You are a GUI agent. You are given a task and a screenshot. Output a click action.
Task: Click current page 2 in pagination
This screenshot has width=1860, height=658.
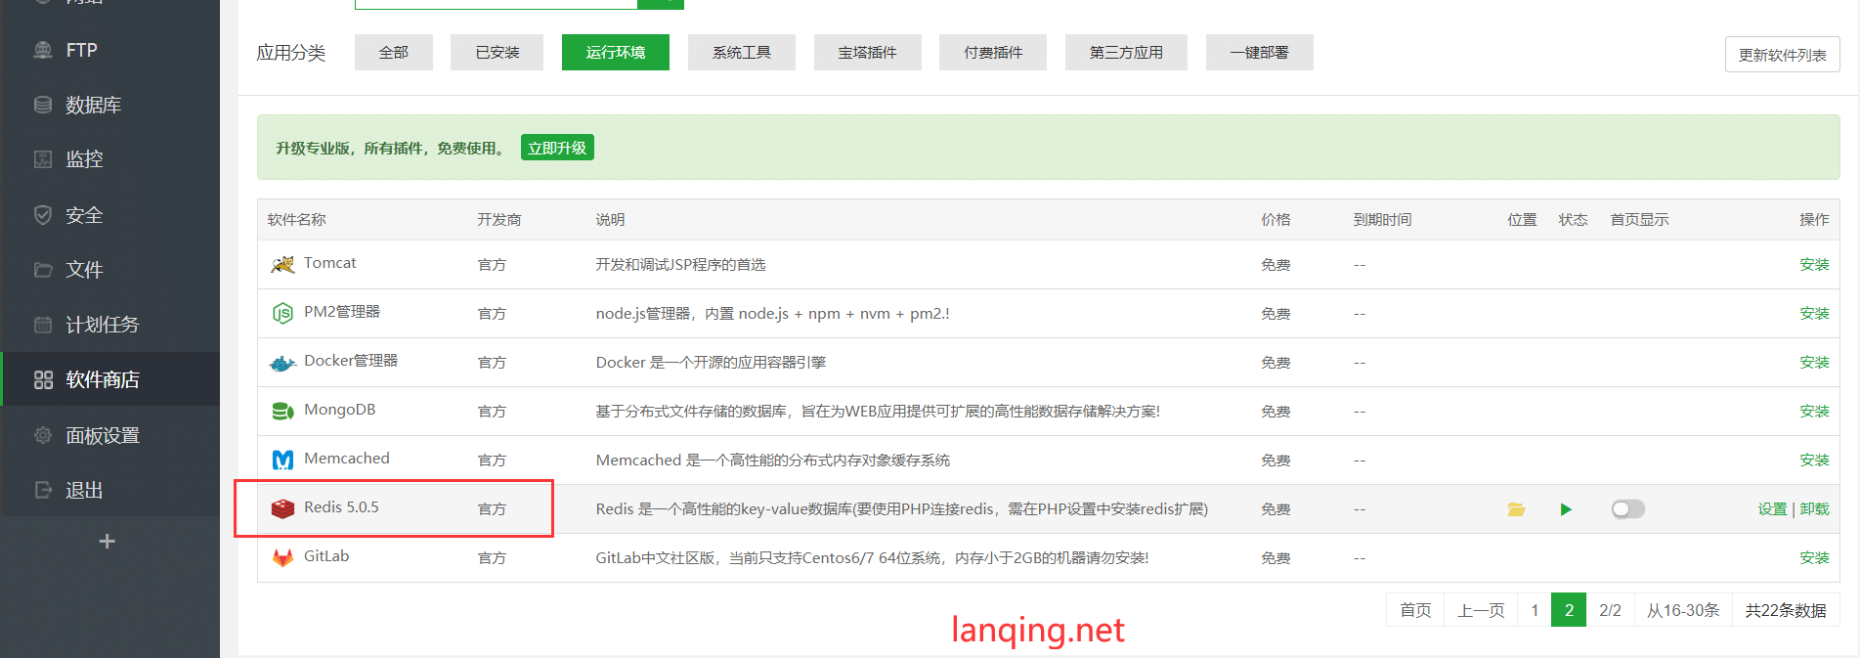[1569, 610]
